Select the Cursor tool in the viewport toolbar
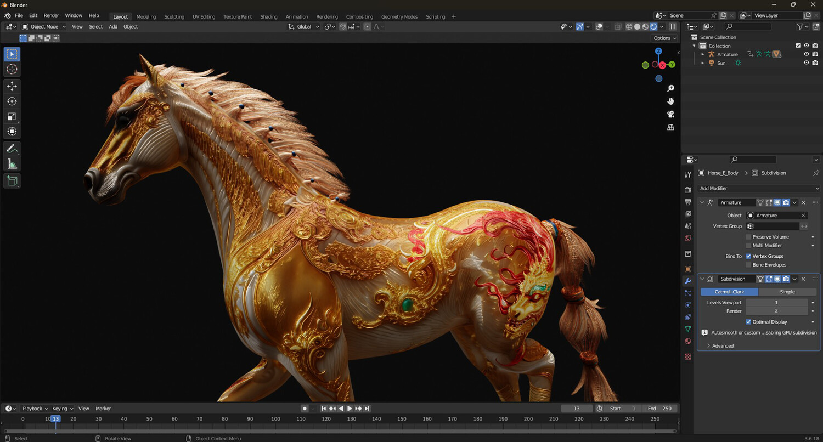The width and height of the screenshot is (823, 442). 12,69
